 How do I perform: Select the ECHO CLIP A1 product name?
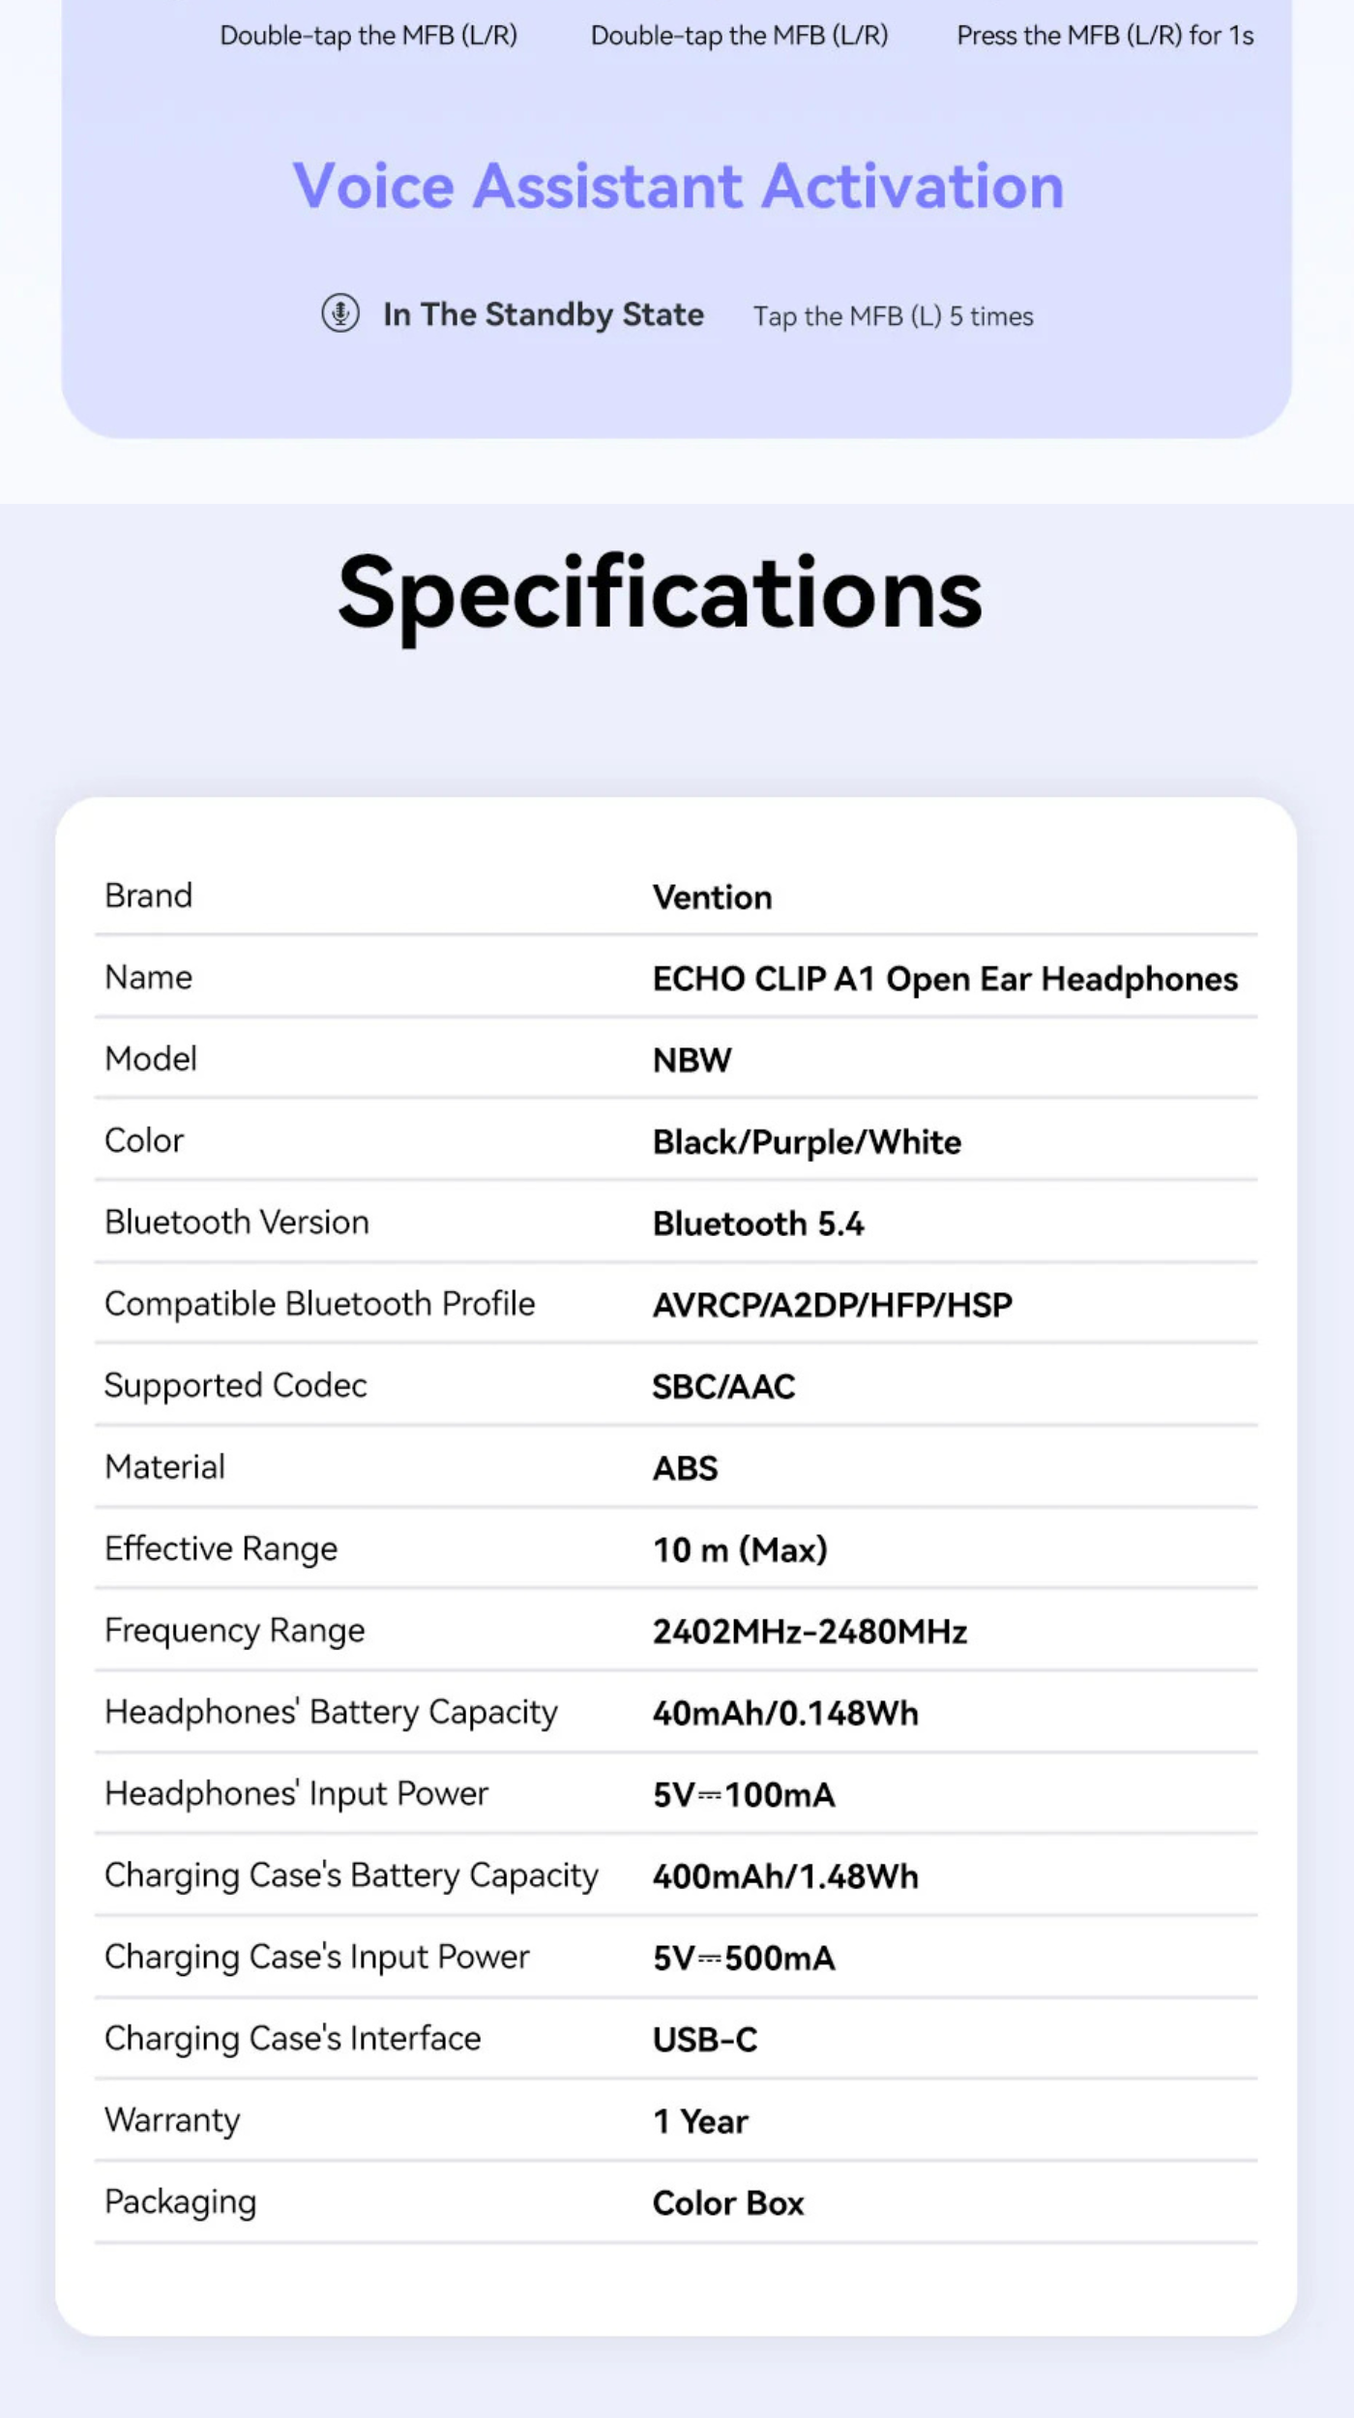[945, 979]
